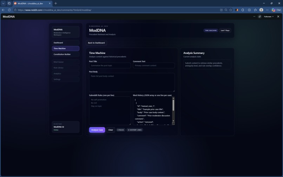Open the Dashboard sidebar item

[66, 42]
